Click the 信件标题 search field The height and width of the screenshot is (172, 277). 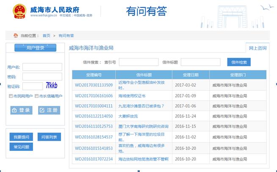[200, 62]
